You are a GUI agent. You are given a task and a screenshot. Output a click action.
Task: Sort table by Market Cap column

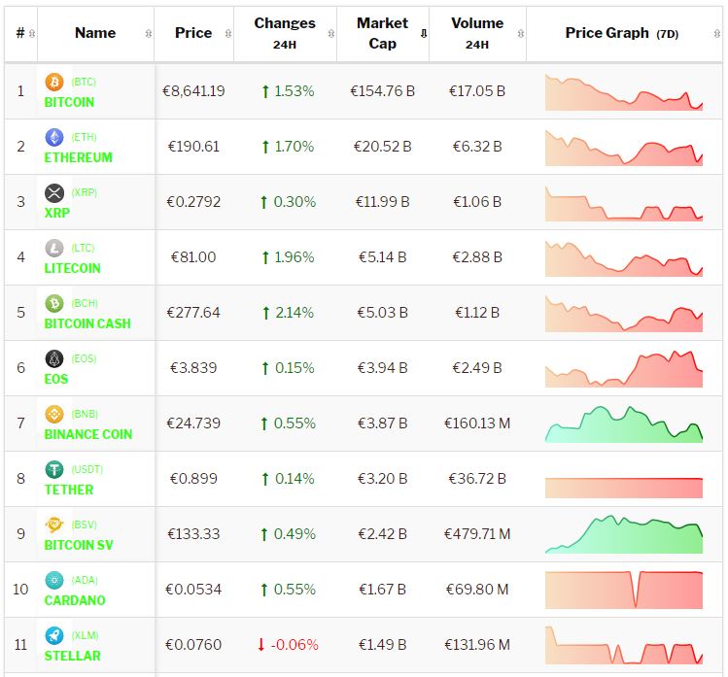pos(382,33)
